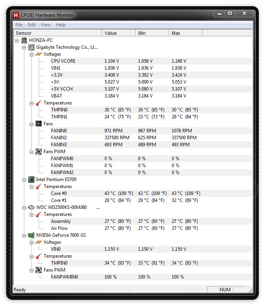Open the File menu

point(19,25)
